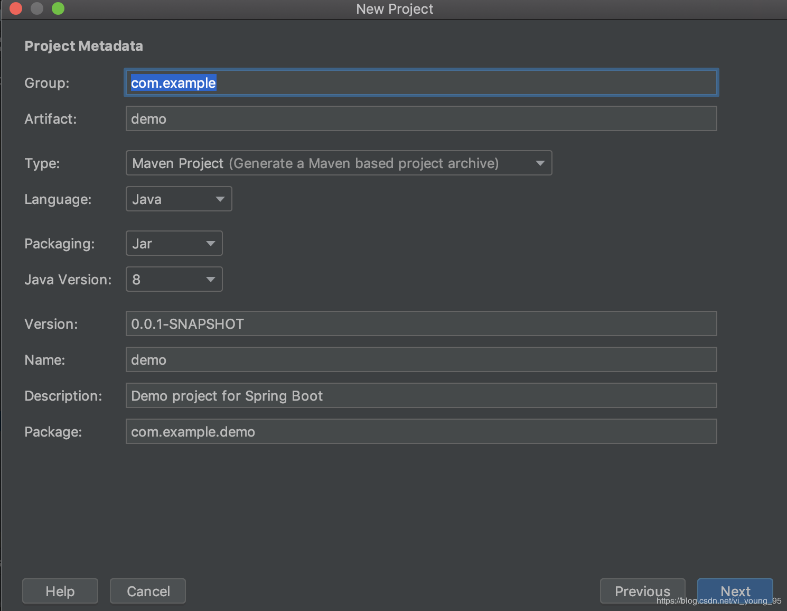787x611 pixels.
Task: Click the Java Version arrow icon
Action: 211,280
